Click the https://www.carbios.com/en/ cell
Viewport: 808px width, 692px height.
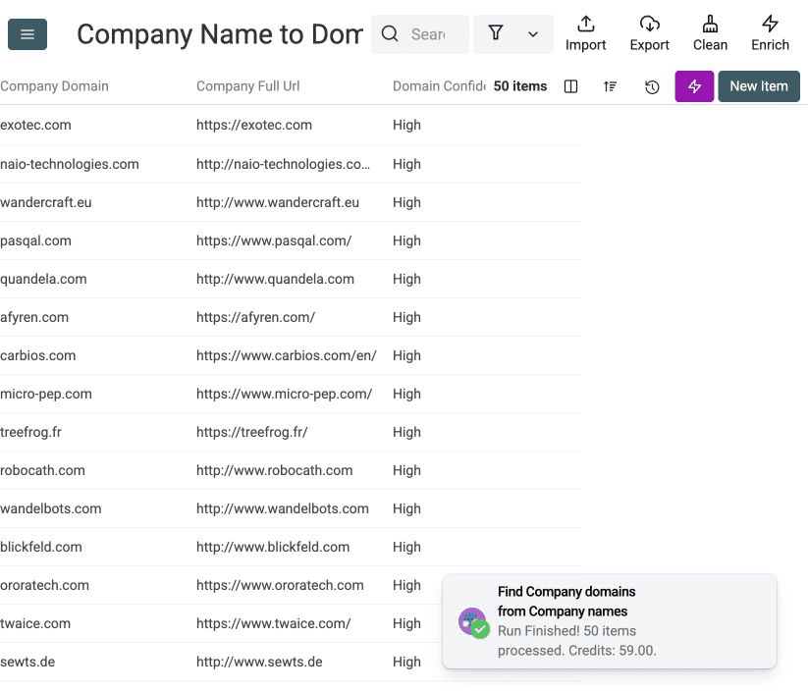click(x=287, y=355)
